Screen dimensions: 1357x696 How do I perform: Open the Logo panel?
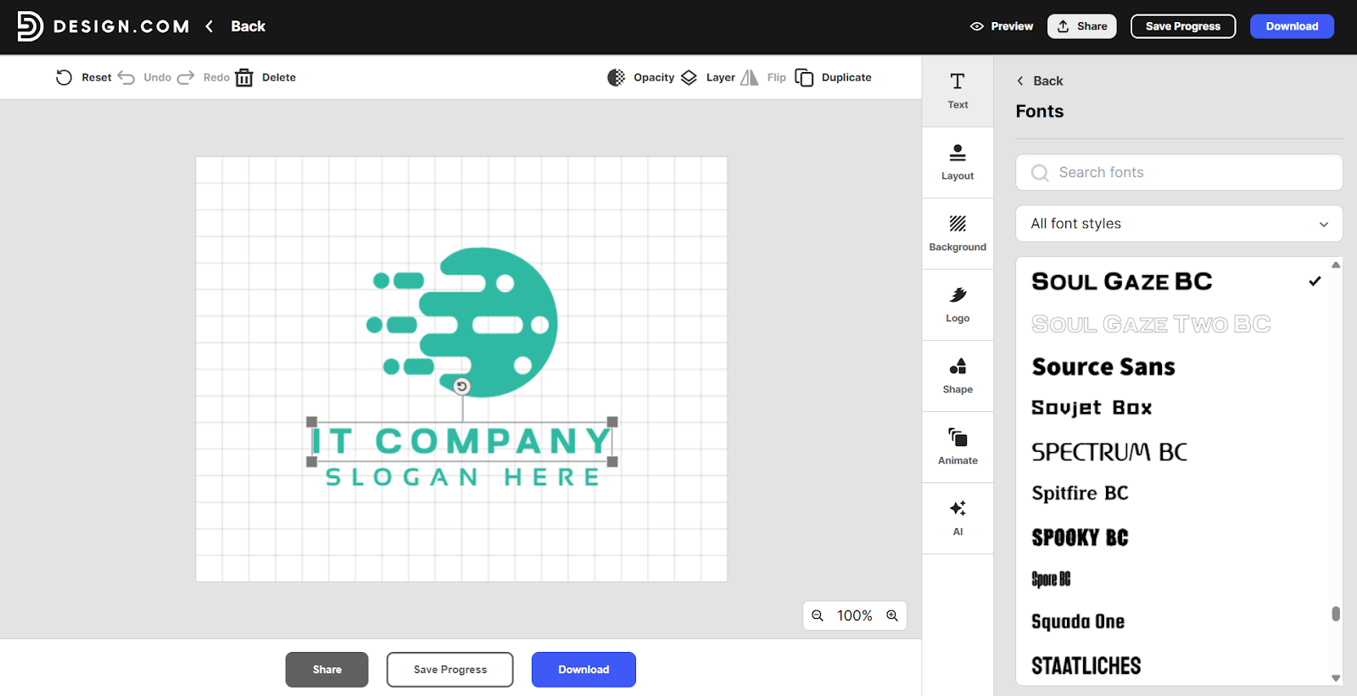tap(958, 304)
